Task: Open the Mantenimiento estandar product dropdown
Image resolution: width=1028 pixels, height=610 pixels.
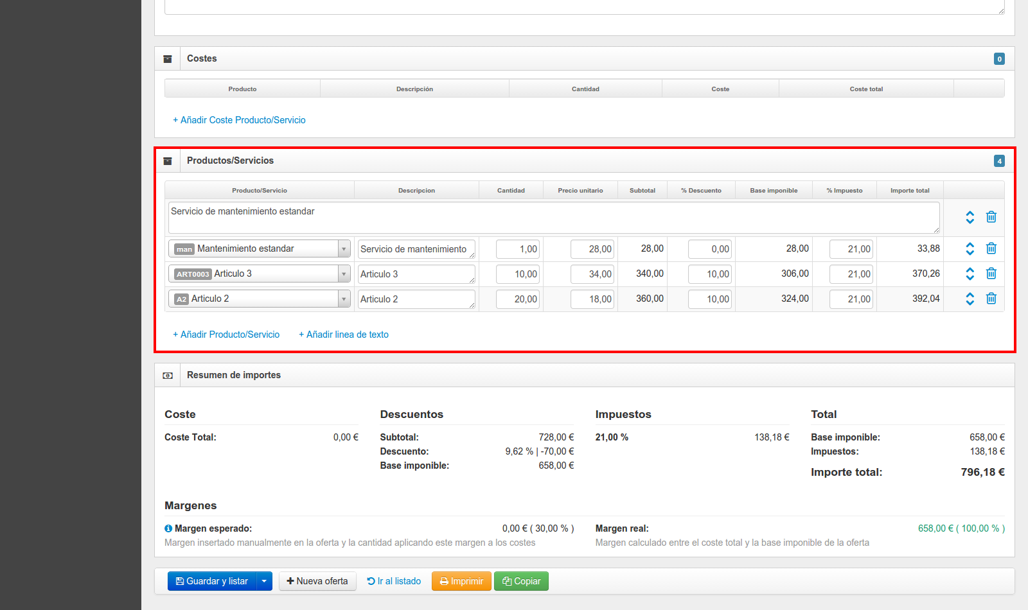Action: pos(344,249)
